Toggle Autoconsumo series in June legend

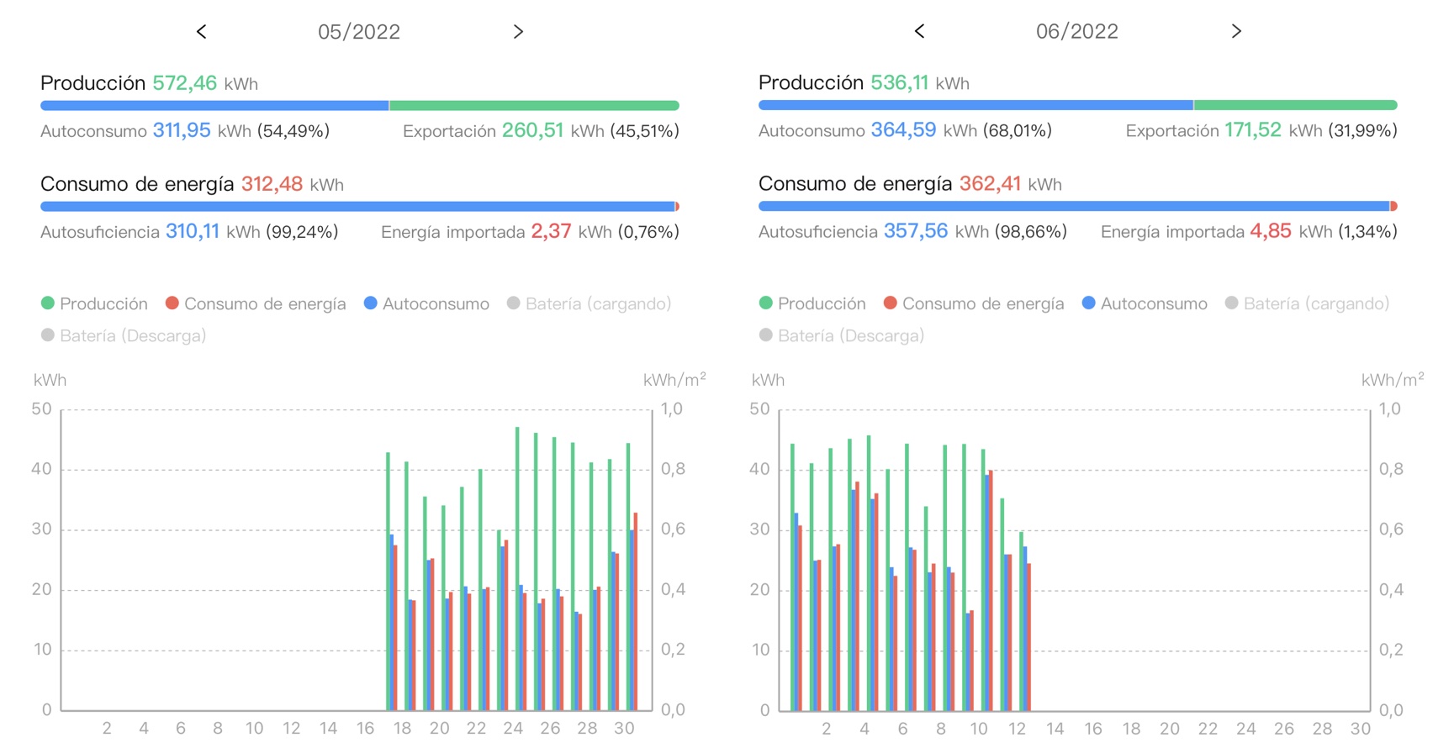[1145, 303]
